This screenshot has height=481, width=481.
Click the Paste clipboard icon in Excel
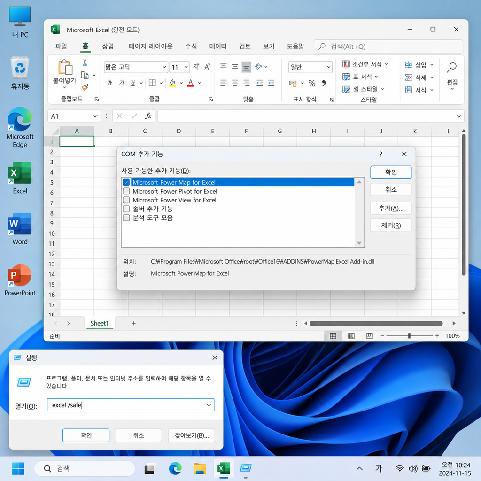[65, 67]
